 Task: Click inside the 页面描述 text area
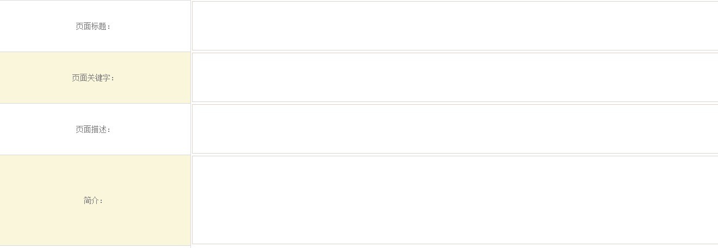click(455, 129)
